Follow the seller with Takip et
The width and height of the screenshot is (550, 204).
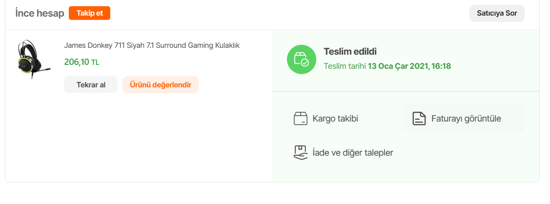(x=89, y=13)
